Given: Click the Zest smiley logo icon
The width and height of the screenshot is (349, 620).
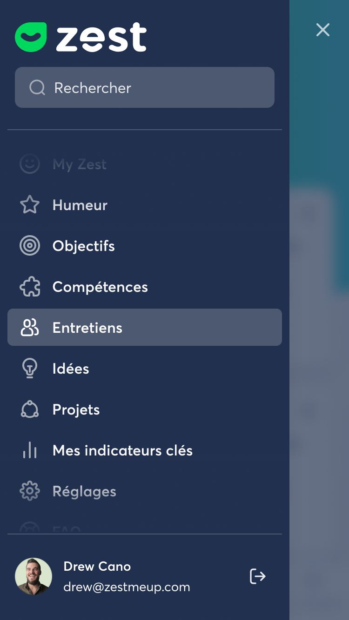Looking at the screenshot, I should click(31, 37).
